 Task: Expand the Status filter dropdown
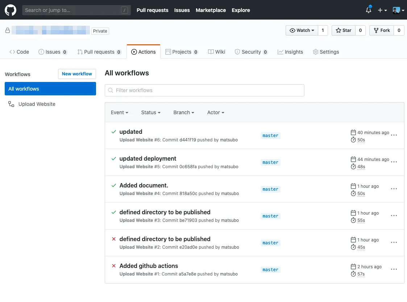tap(151, 112)
